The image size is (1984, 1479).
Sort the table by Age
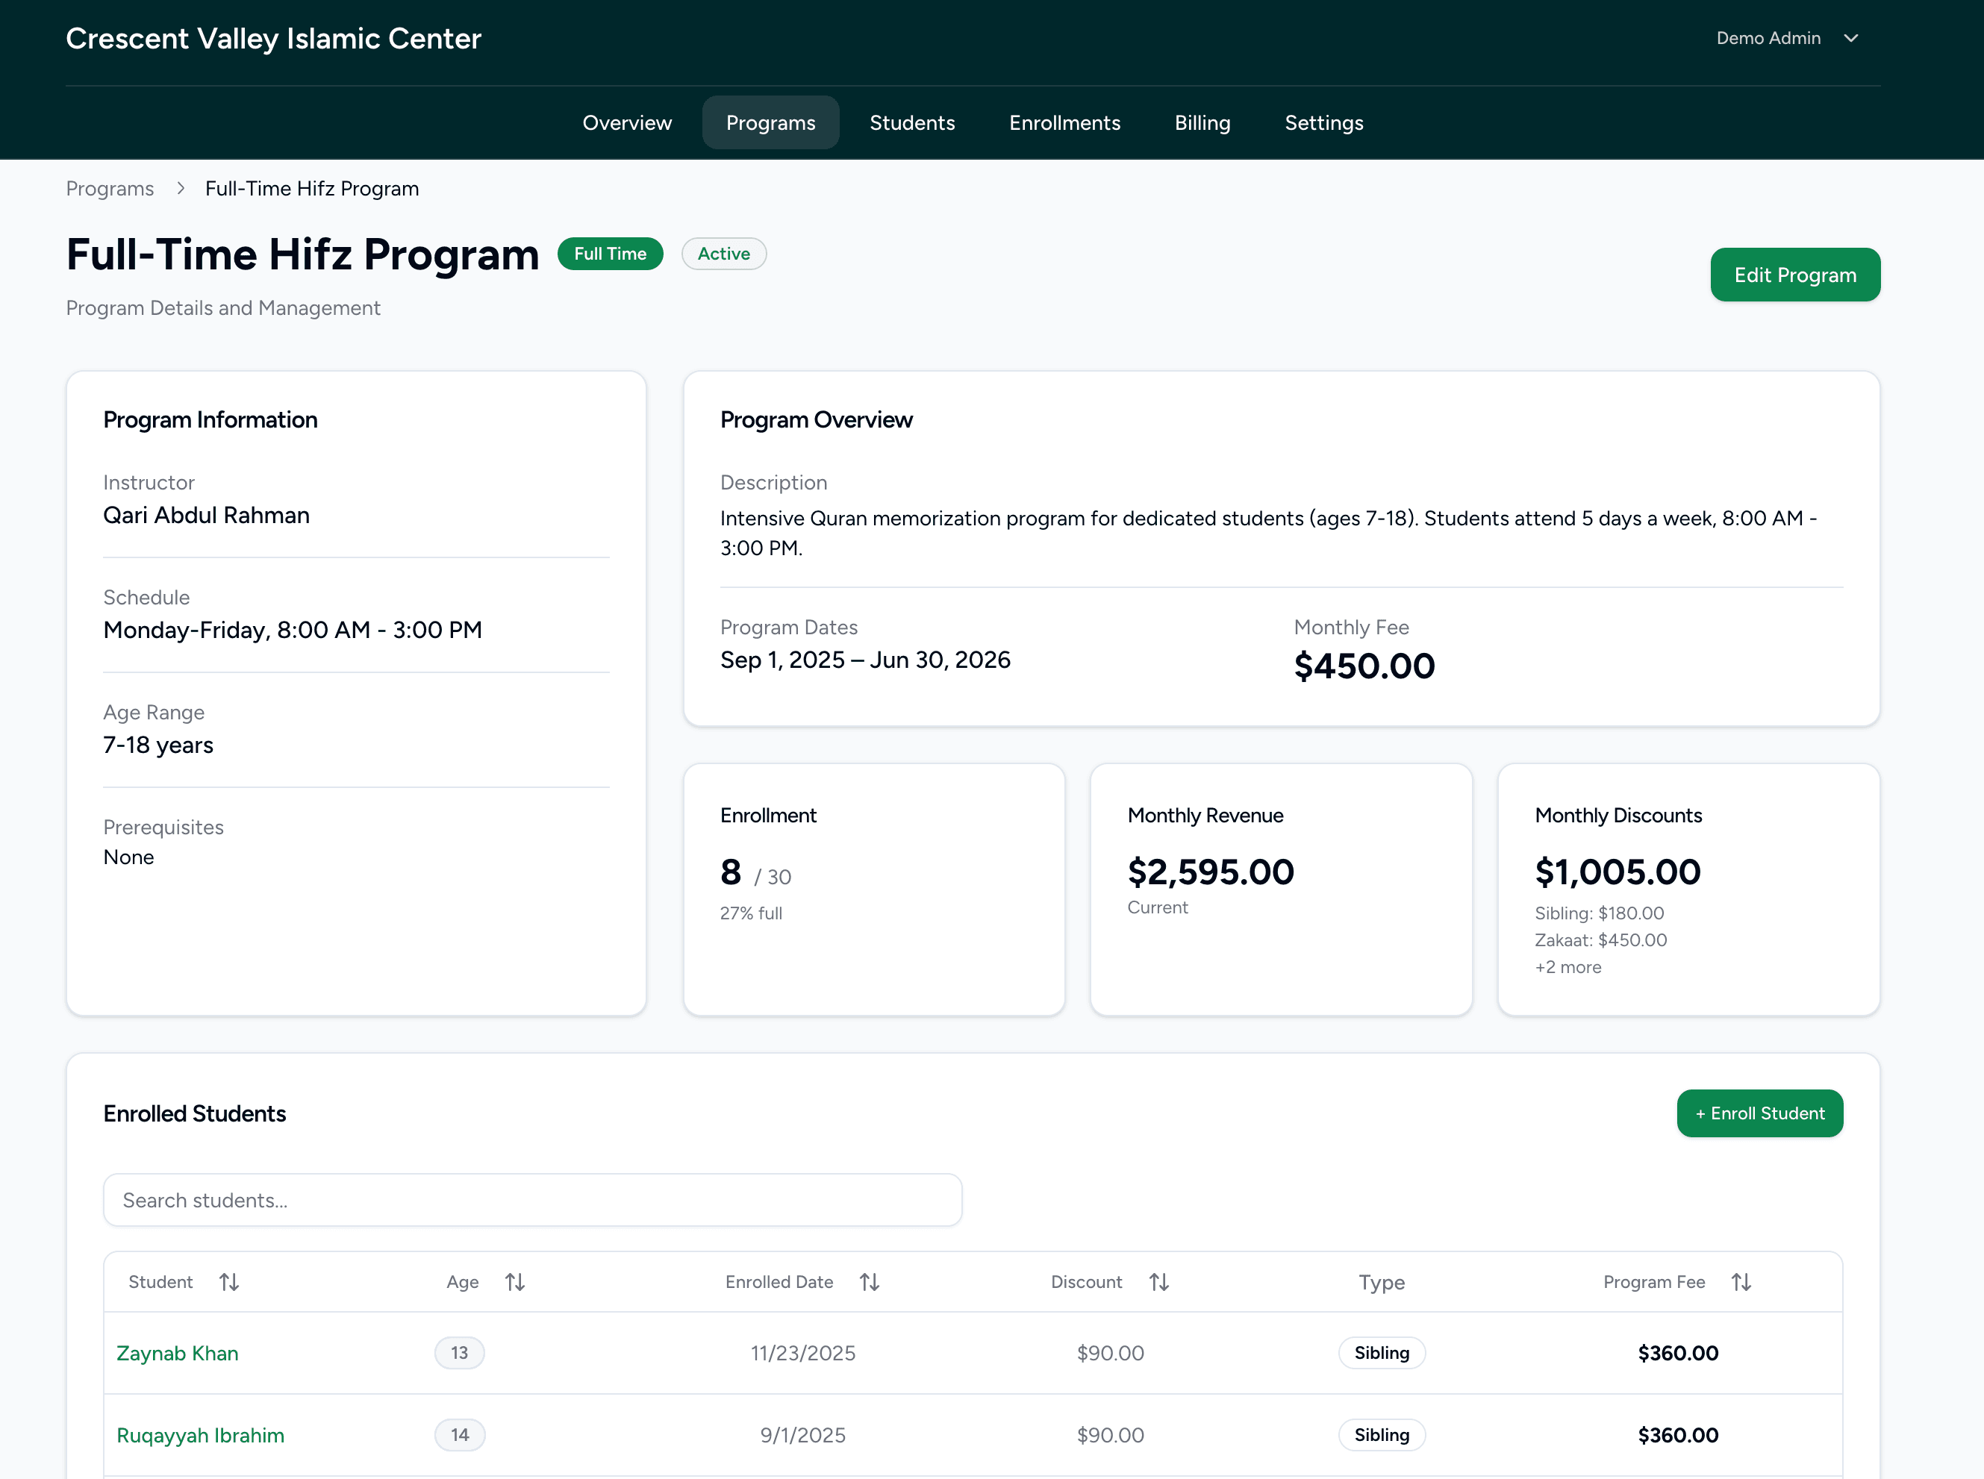[515, 1282]
